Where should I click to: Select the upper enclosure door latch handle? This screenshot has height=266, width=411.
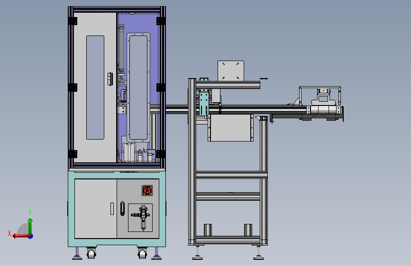[110, 79]
